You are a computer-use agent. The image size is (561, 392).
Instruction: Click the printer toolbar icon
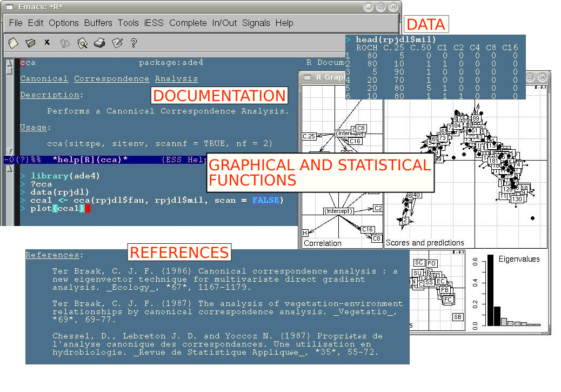click(x=99, y=43)
